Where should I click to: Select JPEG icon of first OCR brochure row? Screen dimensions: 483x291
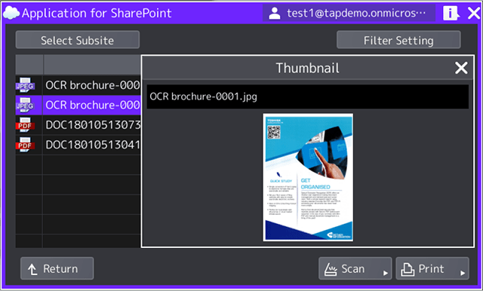point(25,85)
